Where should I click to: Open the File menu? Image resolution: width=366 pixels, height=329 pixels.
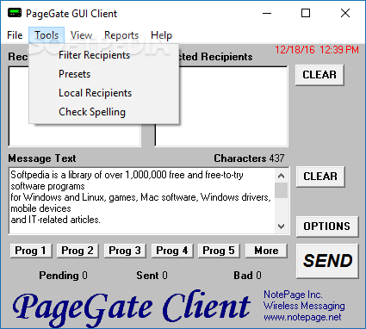coord(15,35)
